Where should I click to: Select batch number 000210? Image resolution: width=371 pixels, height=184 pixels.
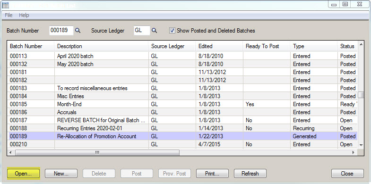(18, 144)
